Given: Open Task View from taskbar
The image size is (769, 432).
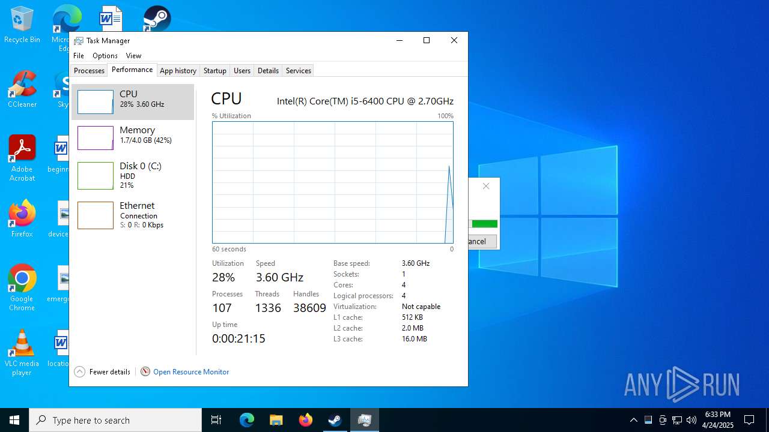Looking at the screenshot, I should pyautogui.click(x=216, y=420).
